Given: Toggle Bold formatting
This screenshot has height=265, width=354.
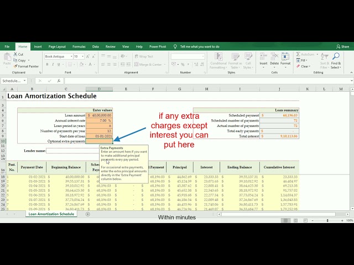Looking at the screenshot, I should click(x=47, y=65).
